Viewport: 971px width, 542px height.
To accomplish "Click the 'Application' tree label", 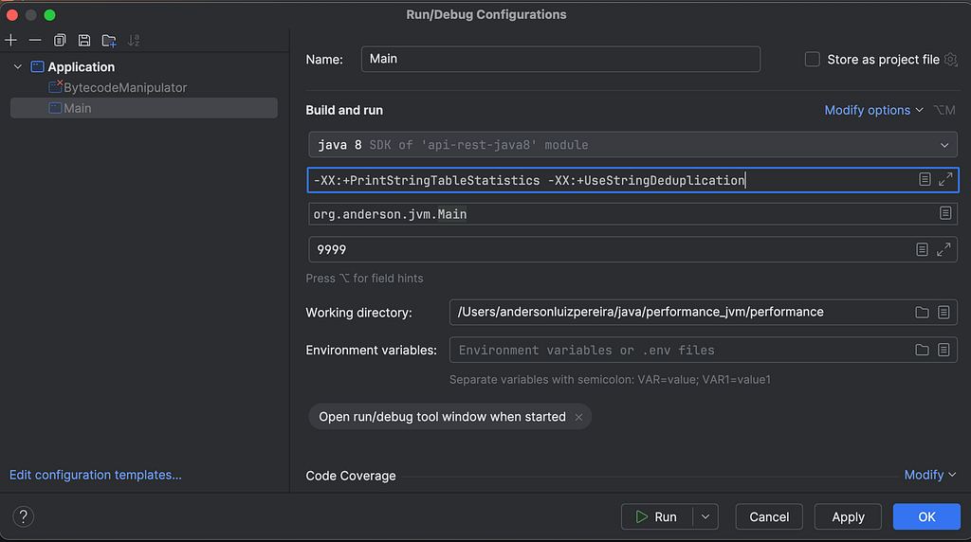I will (x=82, y=67).
